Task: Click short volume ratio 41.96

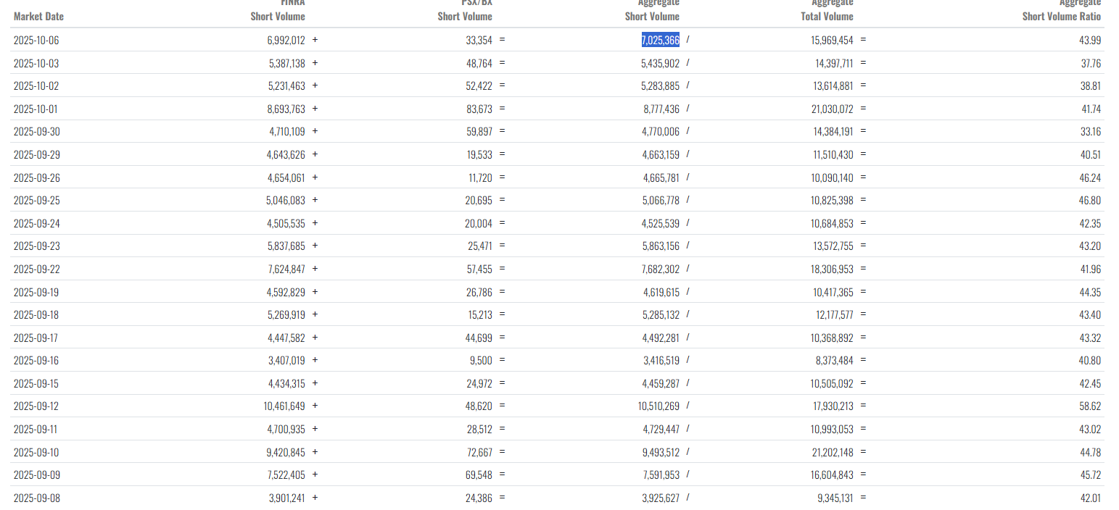Action: pos(1091,269)
